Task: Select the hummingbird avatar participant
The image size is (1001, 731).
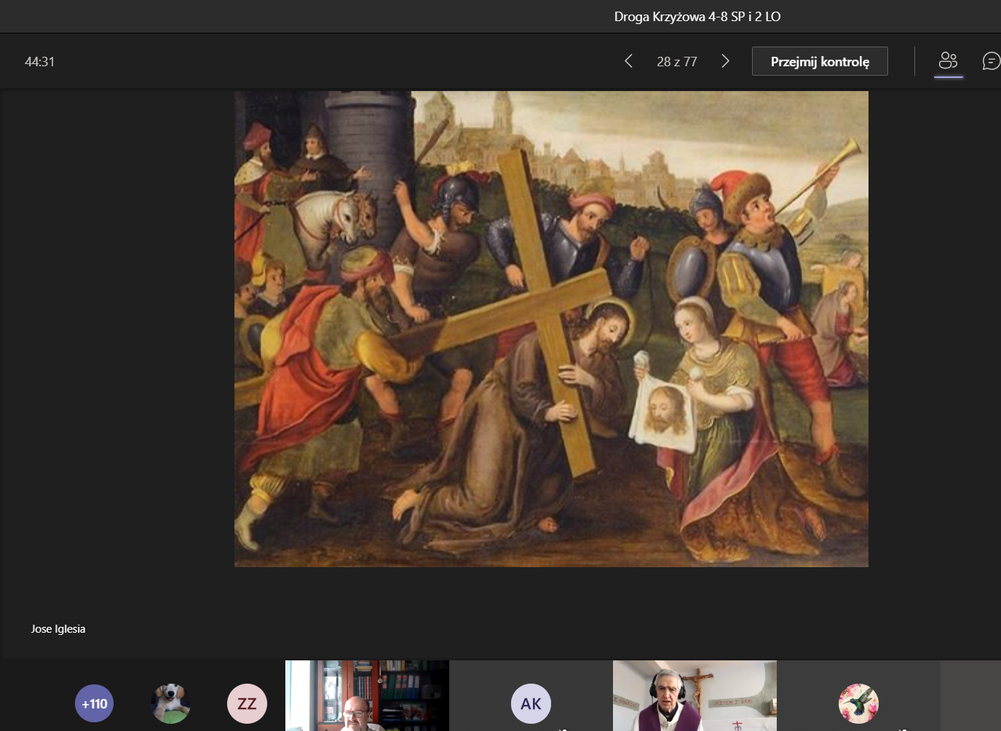Action: coord(858,703)
